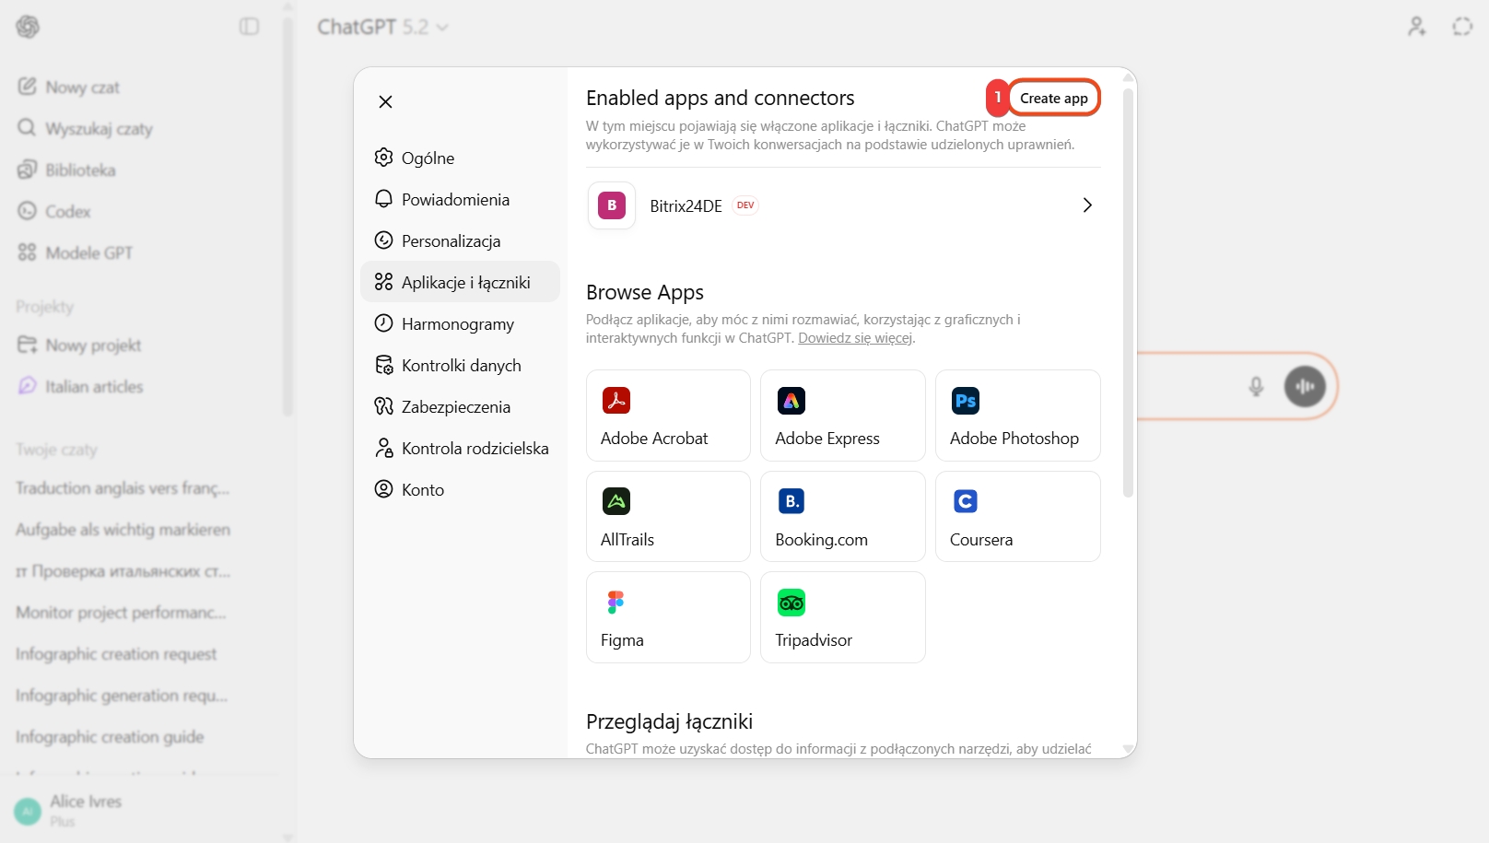This screenshot has width=1489, height=843.
Task: Toggle the sidebar collapse icon
Action: click(x=250, y=27)
